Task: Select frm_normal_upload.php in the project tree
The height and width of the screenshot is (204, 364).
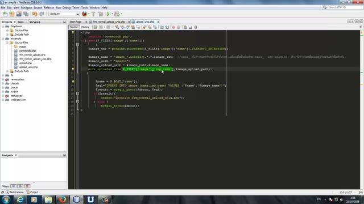Action: (x=32, y=55)
